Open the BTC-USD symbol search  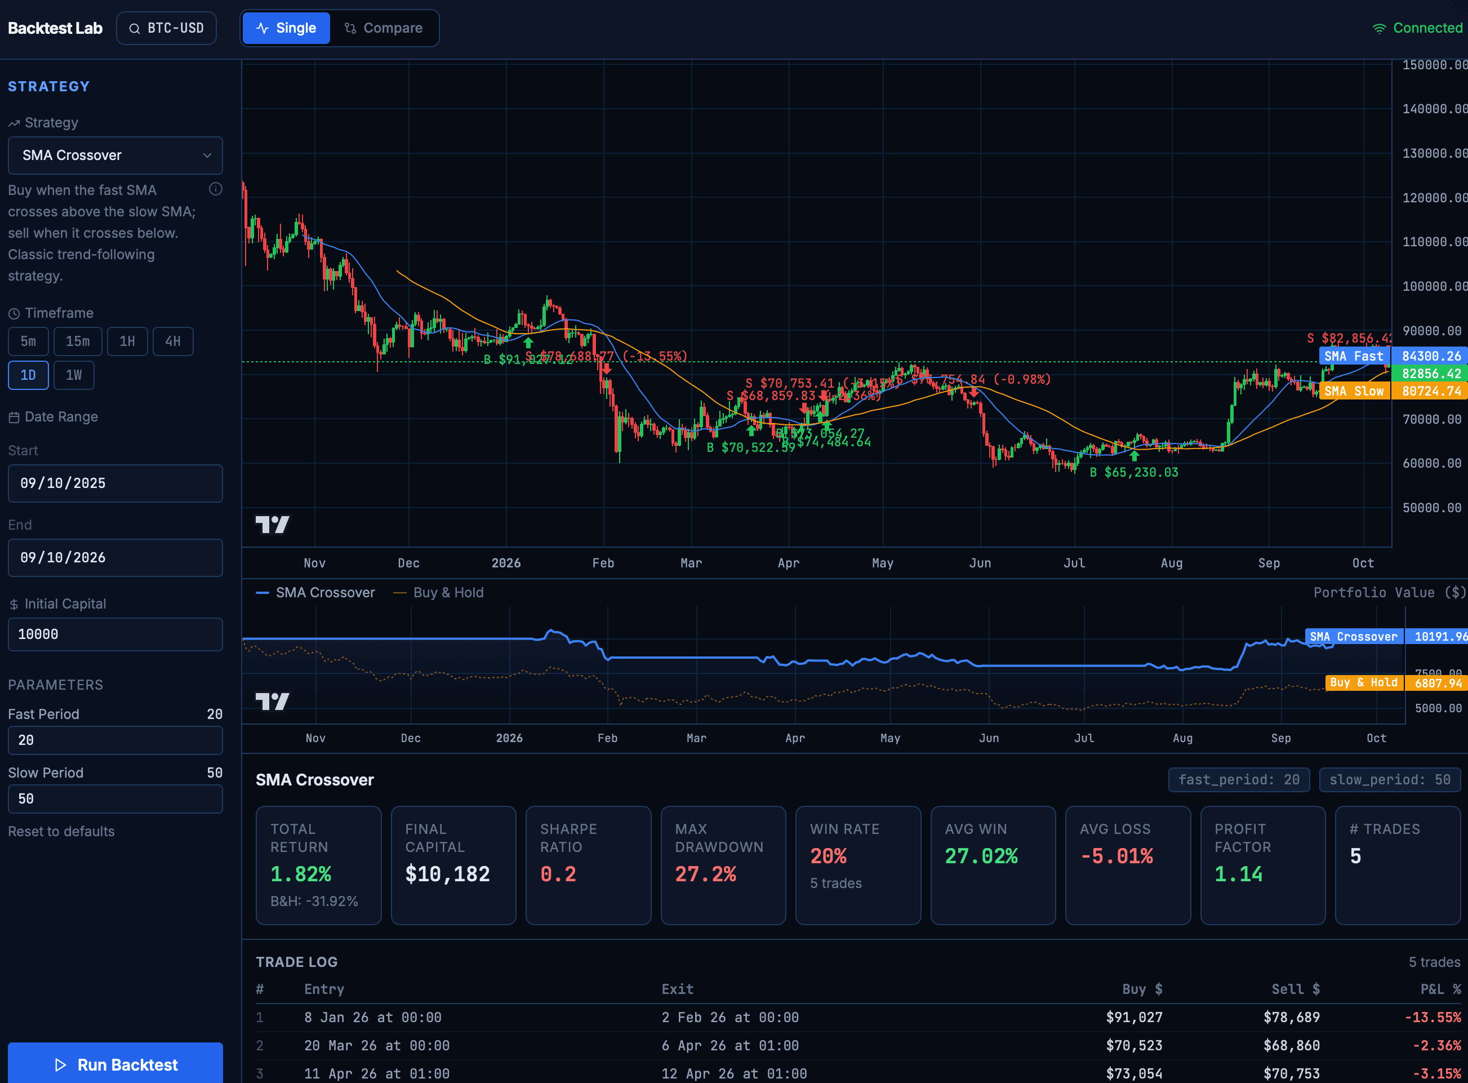[167, 28]
